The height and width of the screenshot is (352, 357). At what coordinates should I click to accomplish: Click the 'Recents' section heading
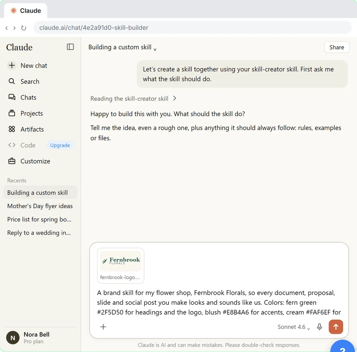[x=17, y=180]
